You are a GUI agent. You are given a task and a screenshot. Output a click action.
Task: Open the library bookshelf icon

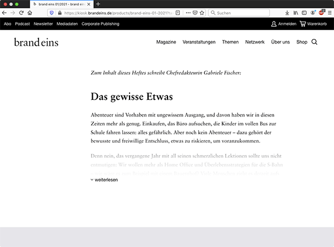click(x=295, y=13)
